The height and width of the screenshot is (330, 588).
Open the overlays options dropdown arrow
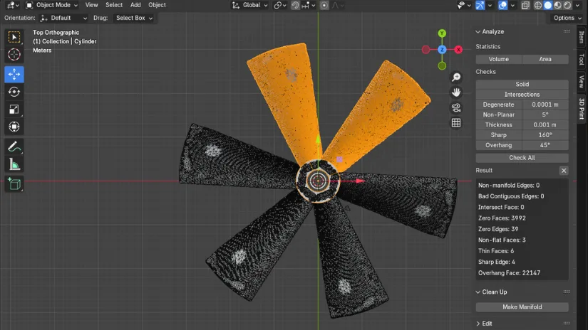(512, 5)
